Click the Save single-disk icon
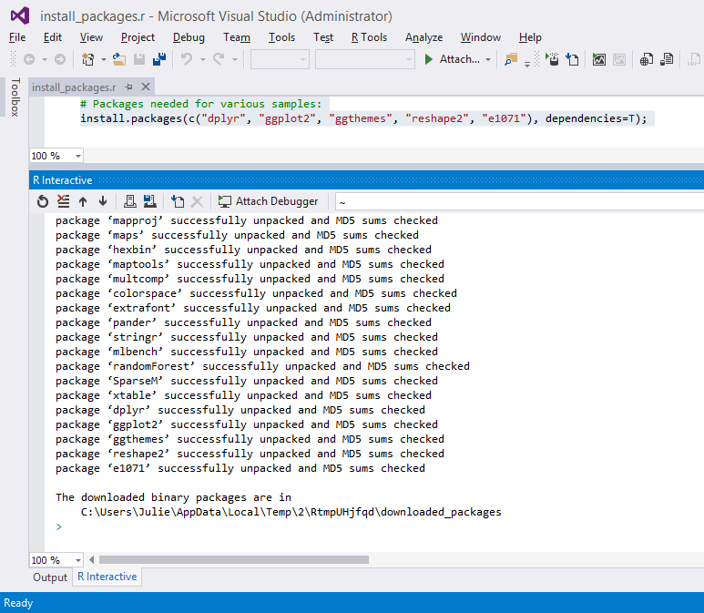704x613 pixels. [x=139, y=59]
